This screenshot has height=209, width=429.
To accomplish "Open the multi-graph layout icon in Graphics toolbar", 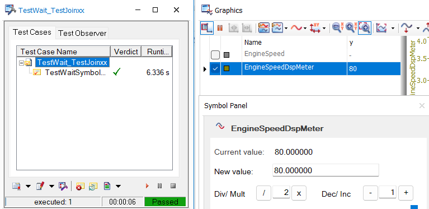I will coord(264,28).
